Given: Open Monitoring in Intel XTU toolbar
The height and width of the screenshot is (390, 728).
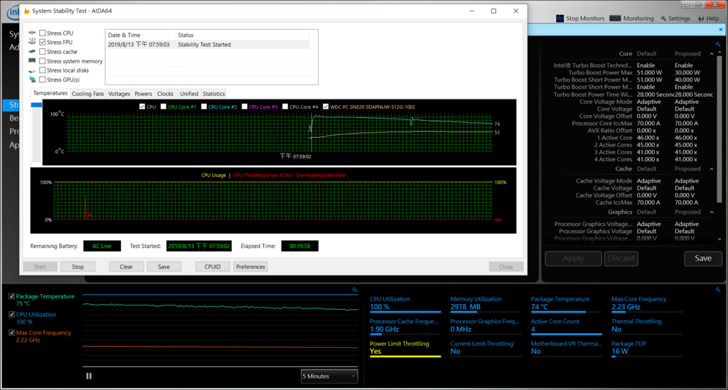Looking at the screenshot, I should [x=631, y=18].
